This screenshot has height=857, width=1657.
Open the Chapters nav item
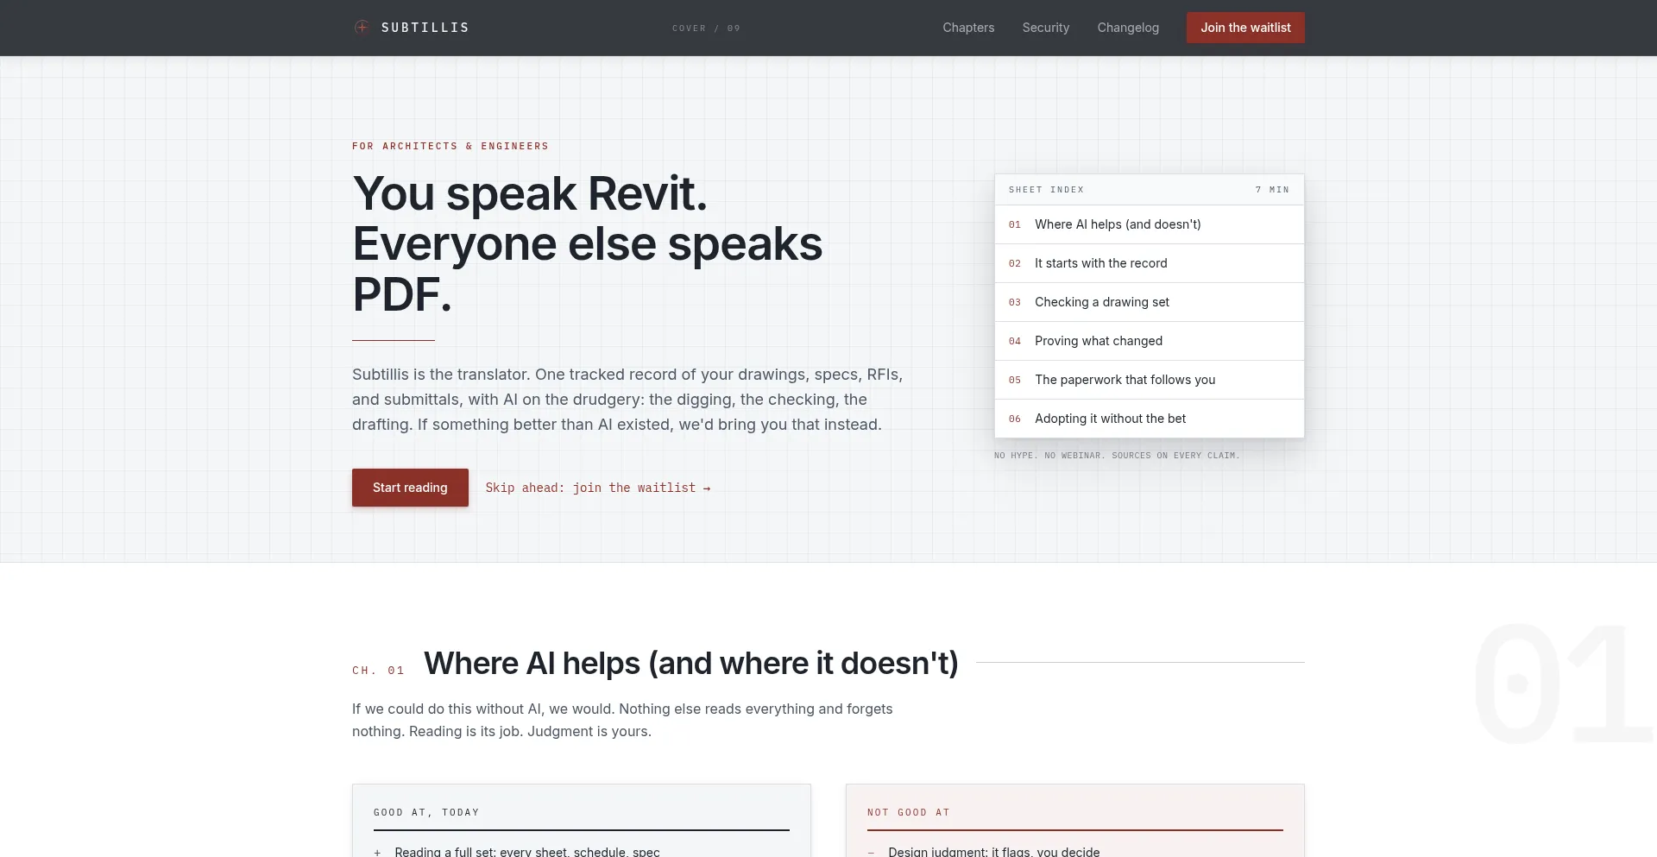[x=968, y=28]
